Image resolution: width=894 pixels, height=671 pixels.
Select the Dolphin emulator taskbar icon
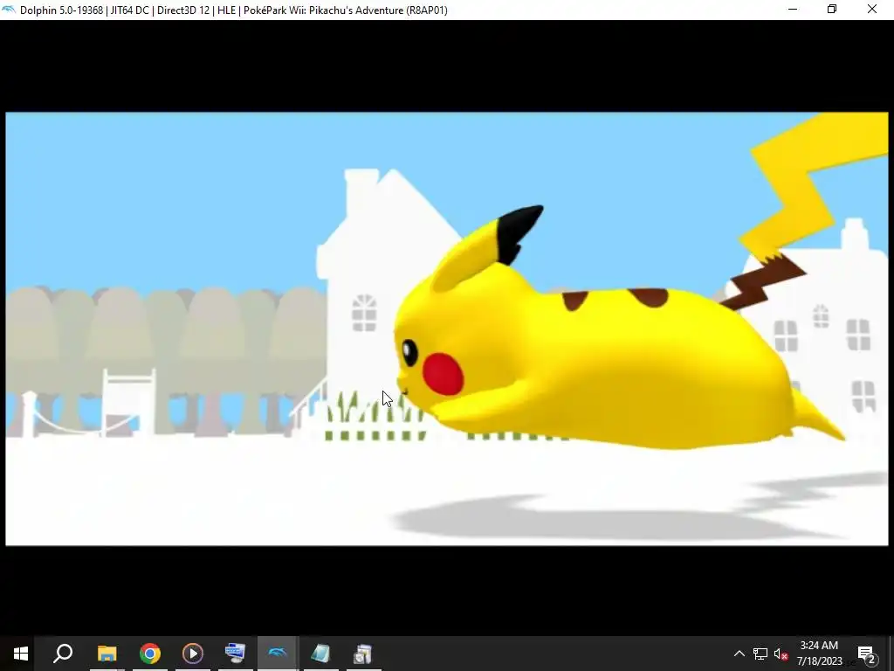(278, 654)
